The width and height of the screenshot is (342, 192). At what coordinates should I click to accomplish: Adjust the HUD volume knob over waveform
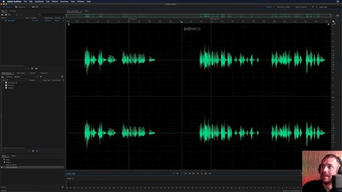coord(189,29)
